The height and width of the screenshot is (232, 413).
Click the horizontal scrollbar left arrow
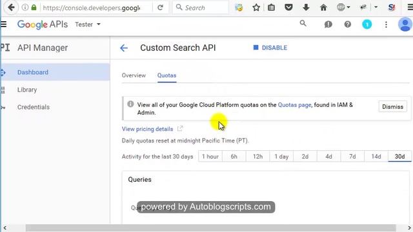coord(5,227)
